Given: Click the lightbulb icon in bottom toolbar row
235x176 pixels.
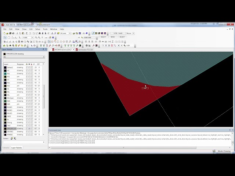Looking at the screenshot, I should tap(16, 45).
